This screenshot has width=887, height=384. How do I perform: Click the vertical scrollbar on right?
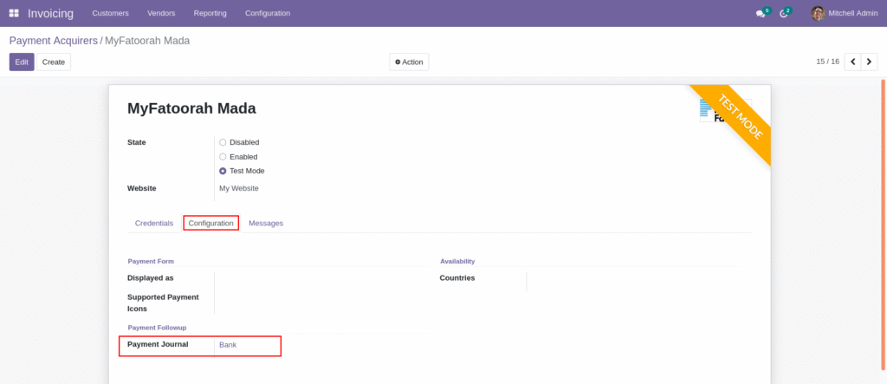click(883, 217)
